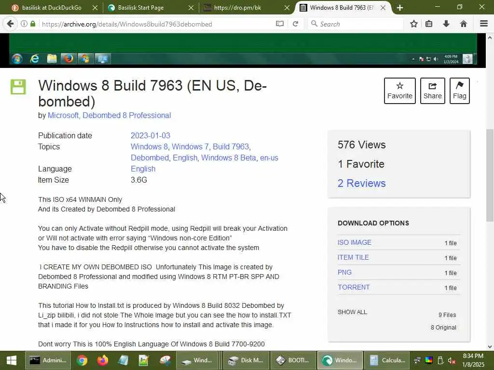Open the Windows Start button
The image size is (494, 370).
tap(12, 360)
